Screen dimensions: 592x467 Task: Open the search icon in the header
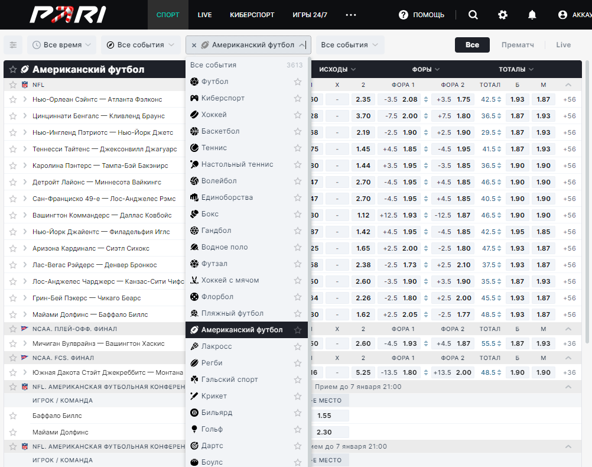473,15
